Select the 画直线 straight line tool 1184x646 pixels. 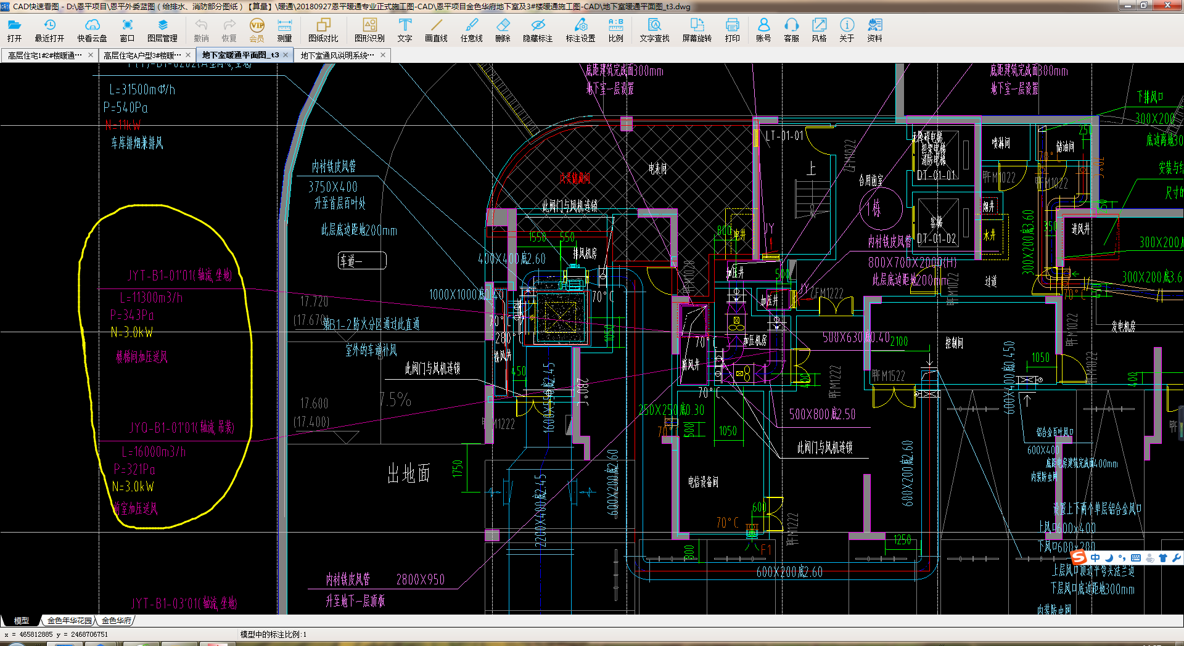click(x=436, y=30)
